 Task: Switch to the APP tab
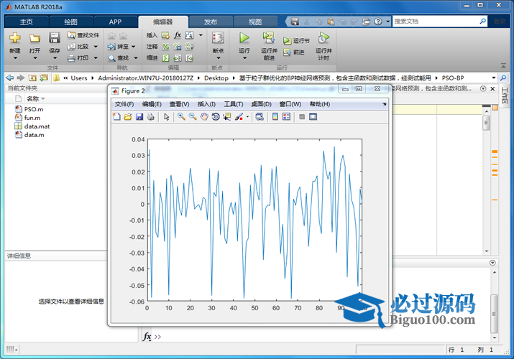click(x=115, y=22)
